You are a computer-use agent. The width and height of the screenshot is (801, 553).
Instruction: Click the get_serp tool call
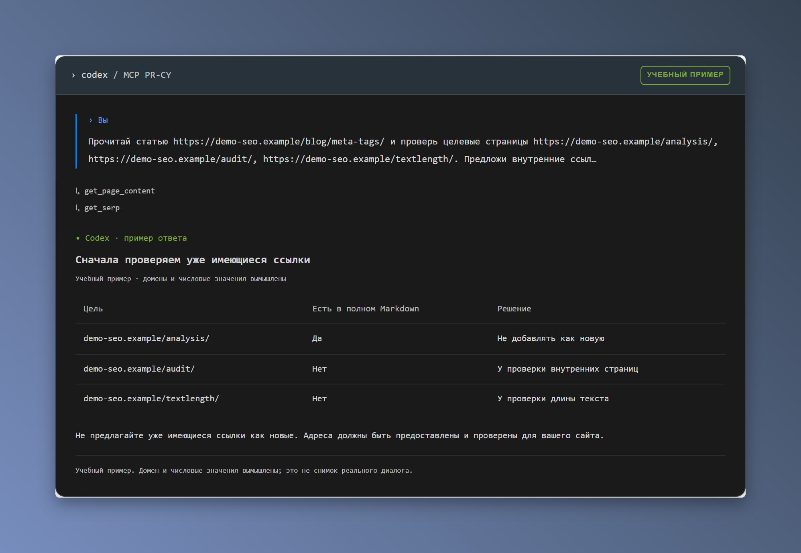click(102, 208)
